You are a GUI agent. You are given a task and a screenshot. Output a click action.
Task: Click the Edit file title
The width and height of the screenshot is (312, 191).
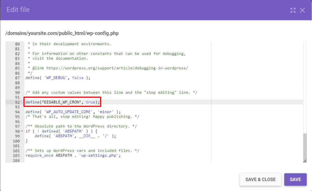(18, 9)
